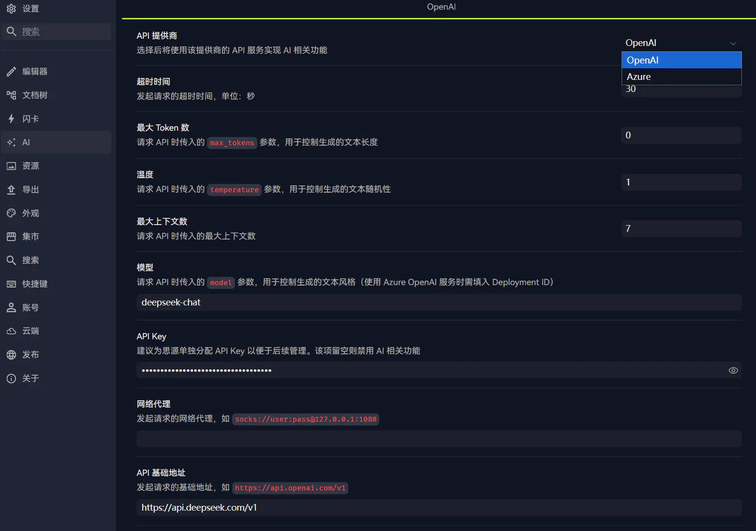756x531 pixels.
Task: Open the 账号 account section
Action: (30, 307)
